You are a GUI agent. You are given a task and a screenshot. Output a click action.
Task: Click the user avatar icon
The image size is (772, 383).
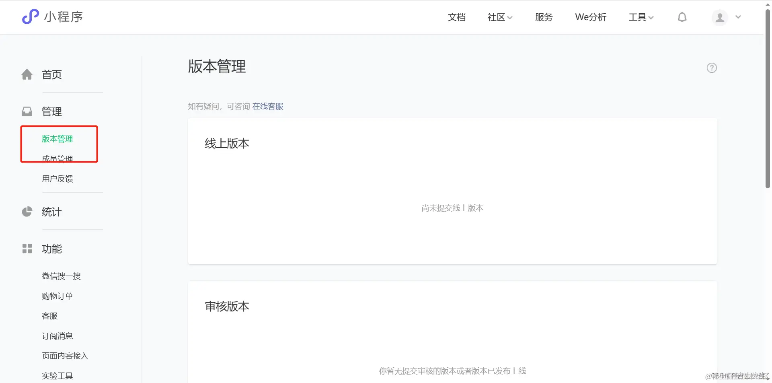click(x=720, y=17)
